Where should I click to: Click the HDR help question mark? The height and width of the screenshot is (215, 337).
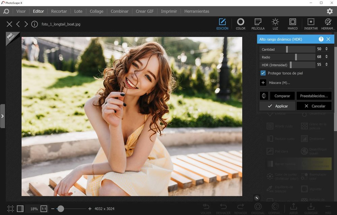(321, 39)
